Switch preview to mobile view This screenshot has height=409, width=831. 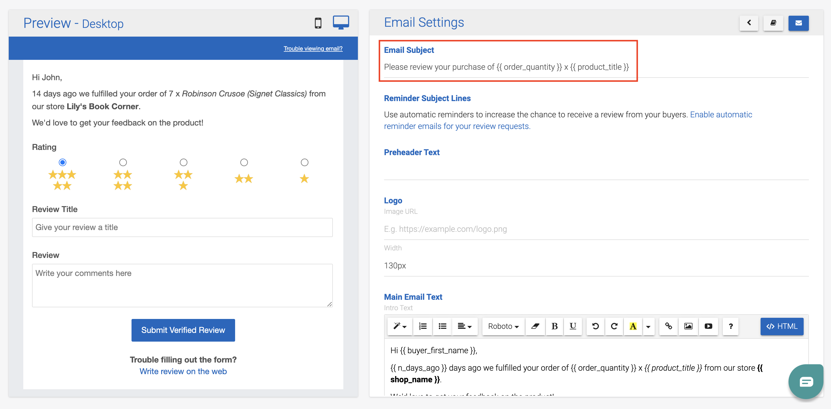[x=318, y=23]
